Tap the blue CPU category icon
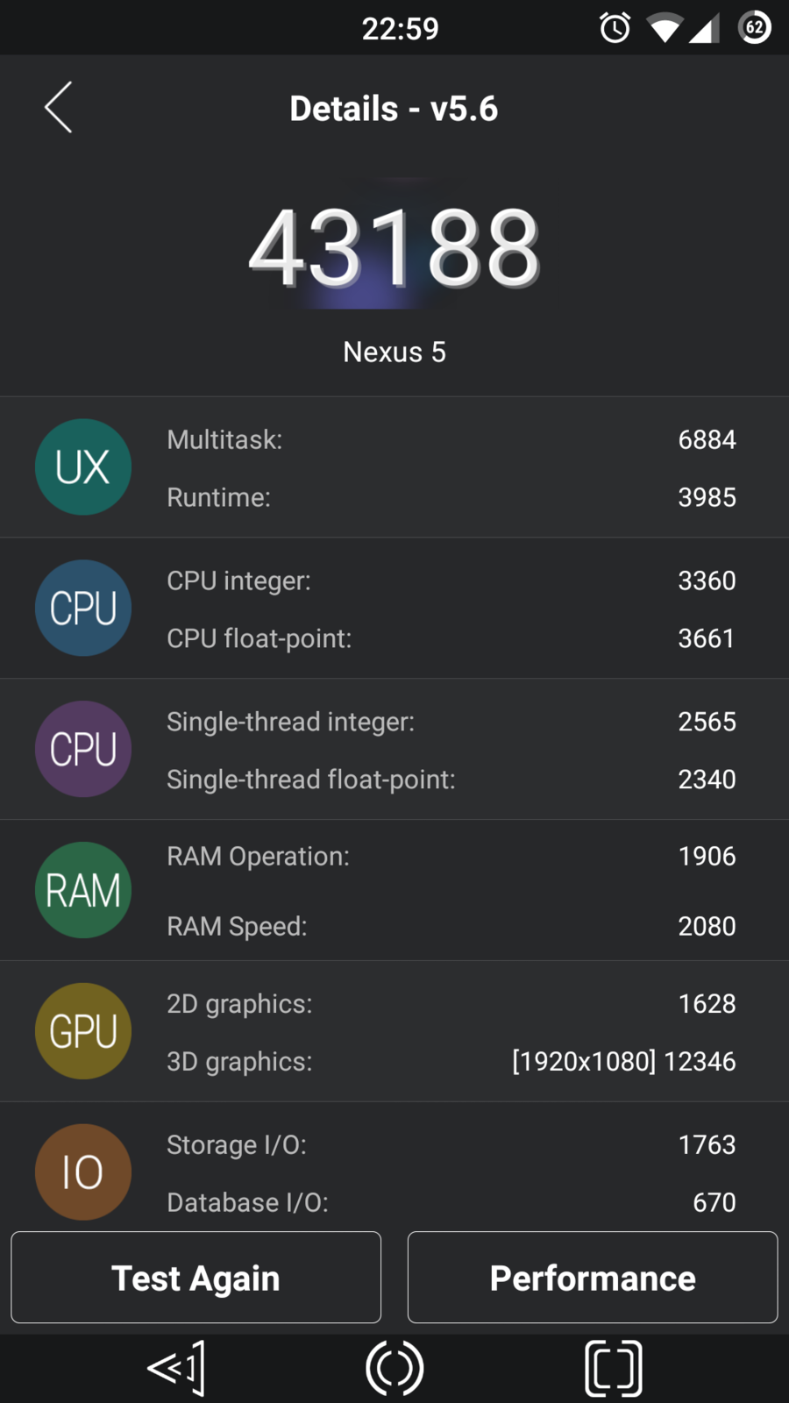 [x=83, y=608]
